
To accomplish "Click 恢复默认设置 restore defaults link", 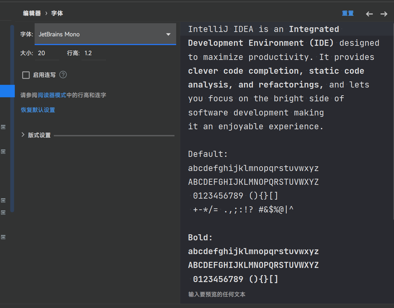I will tap(38, 110).
